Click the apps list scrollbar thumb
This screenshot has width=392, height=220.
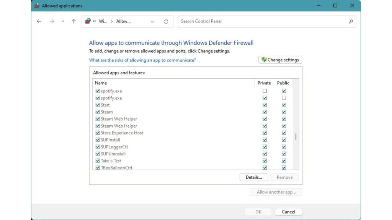click(x=296, y=137)
